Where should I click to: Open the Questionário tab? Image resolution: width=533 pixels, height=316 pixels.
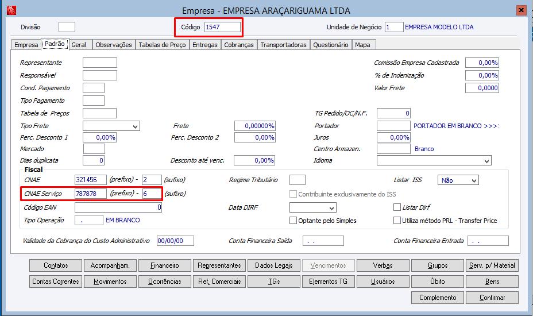tap(331, 45)
